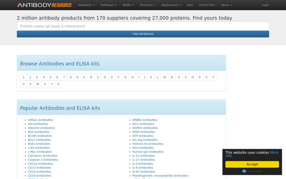
Task: View CD13 Antibodies
Action: [x=40, y=168]
